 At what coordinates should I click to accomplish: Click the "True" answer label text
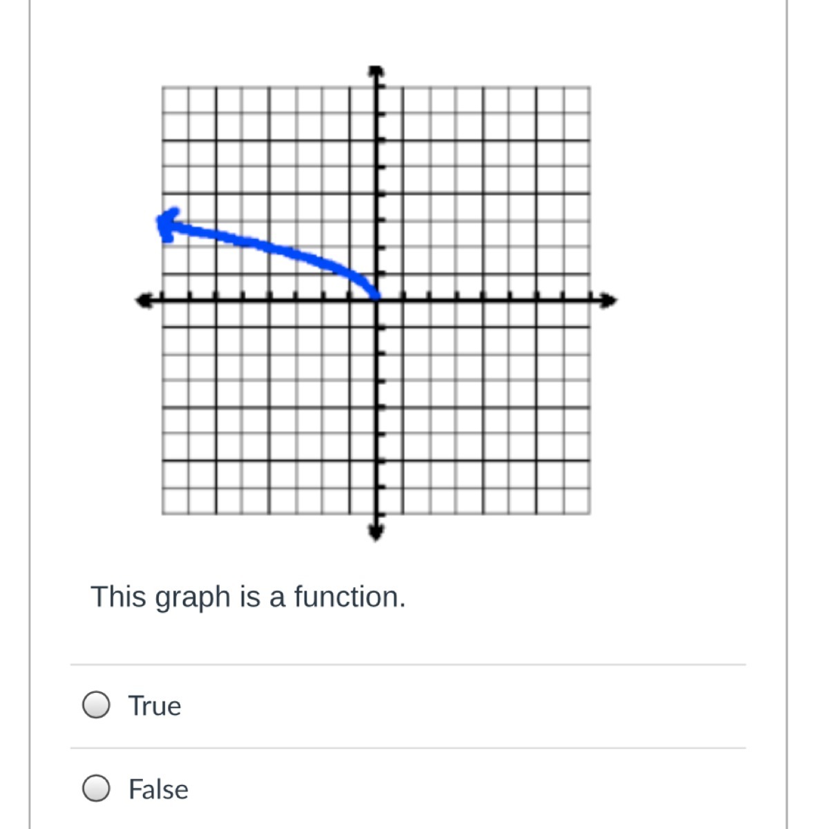pyautogui.click(x=155, y=706)
